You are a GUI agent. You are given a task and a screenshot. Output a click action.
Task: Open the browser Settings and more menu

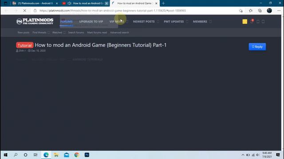[x=279, y=11]
